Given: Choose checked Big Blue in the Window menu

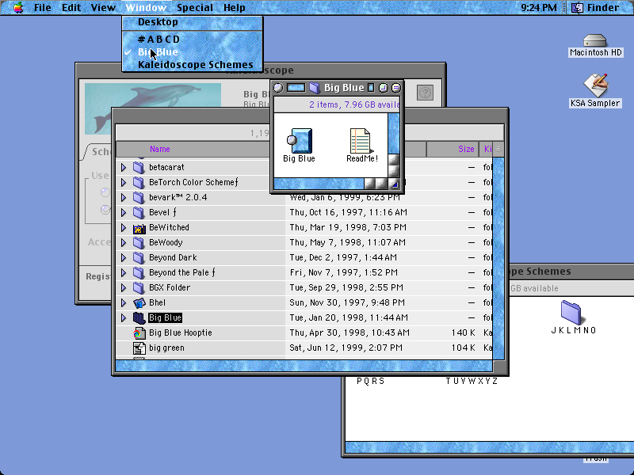Looking at the screenshot, I should (193, 52).
